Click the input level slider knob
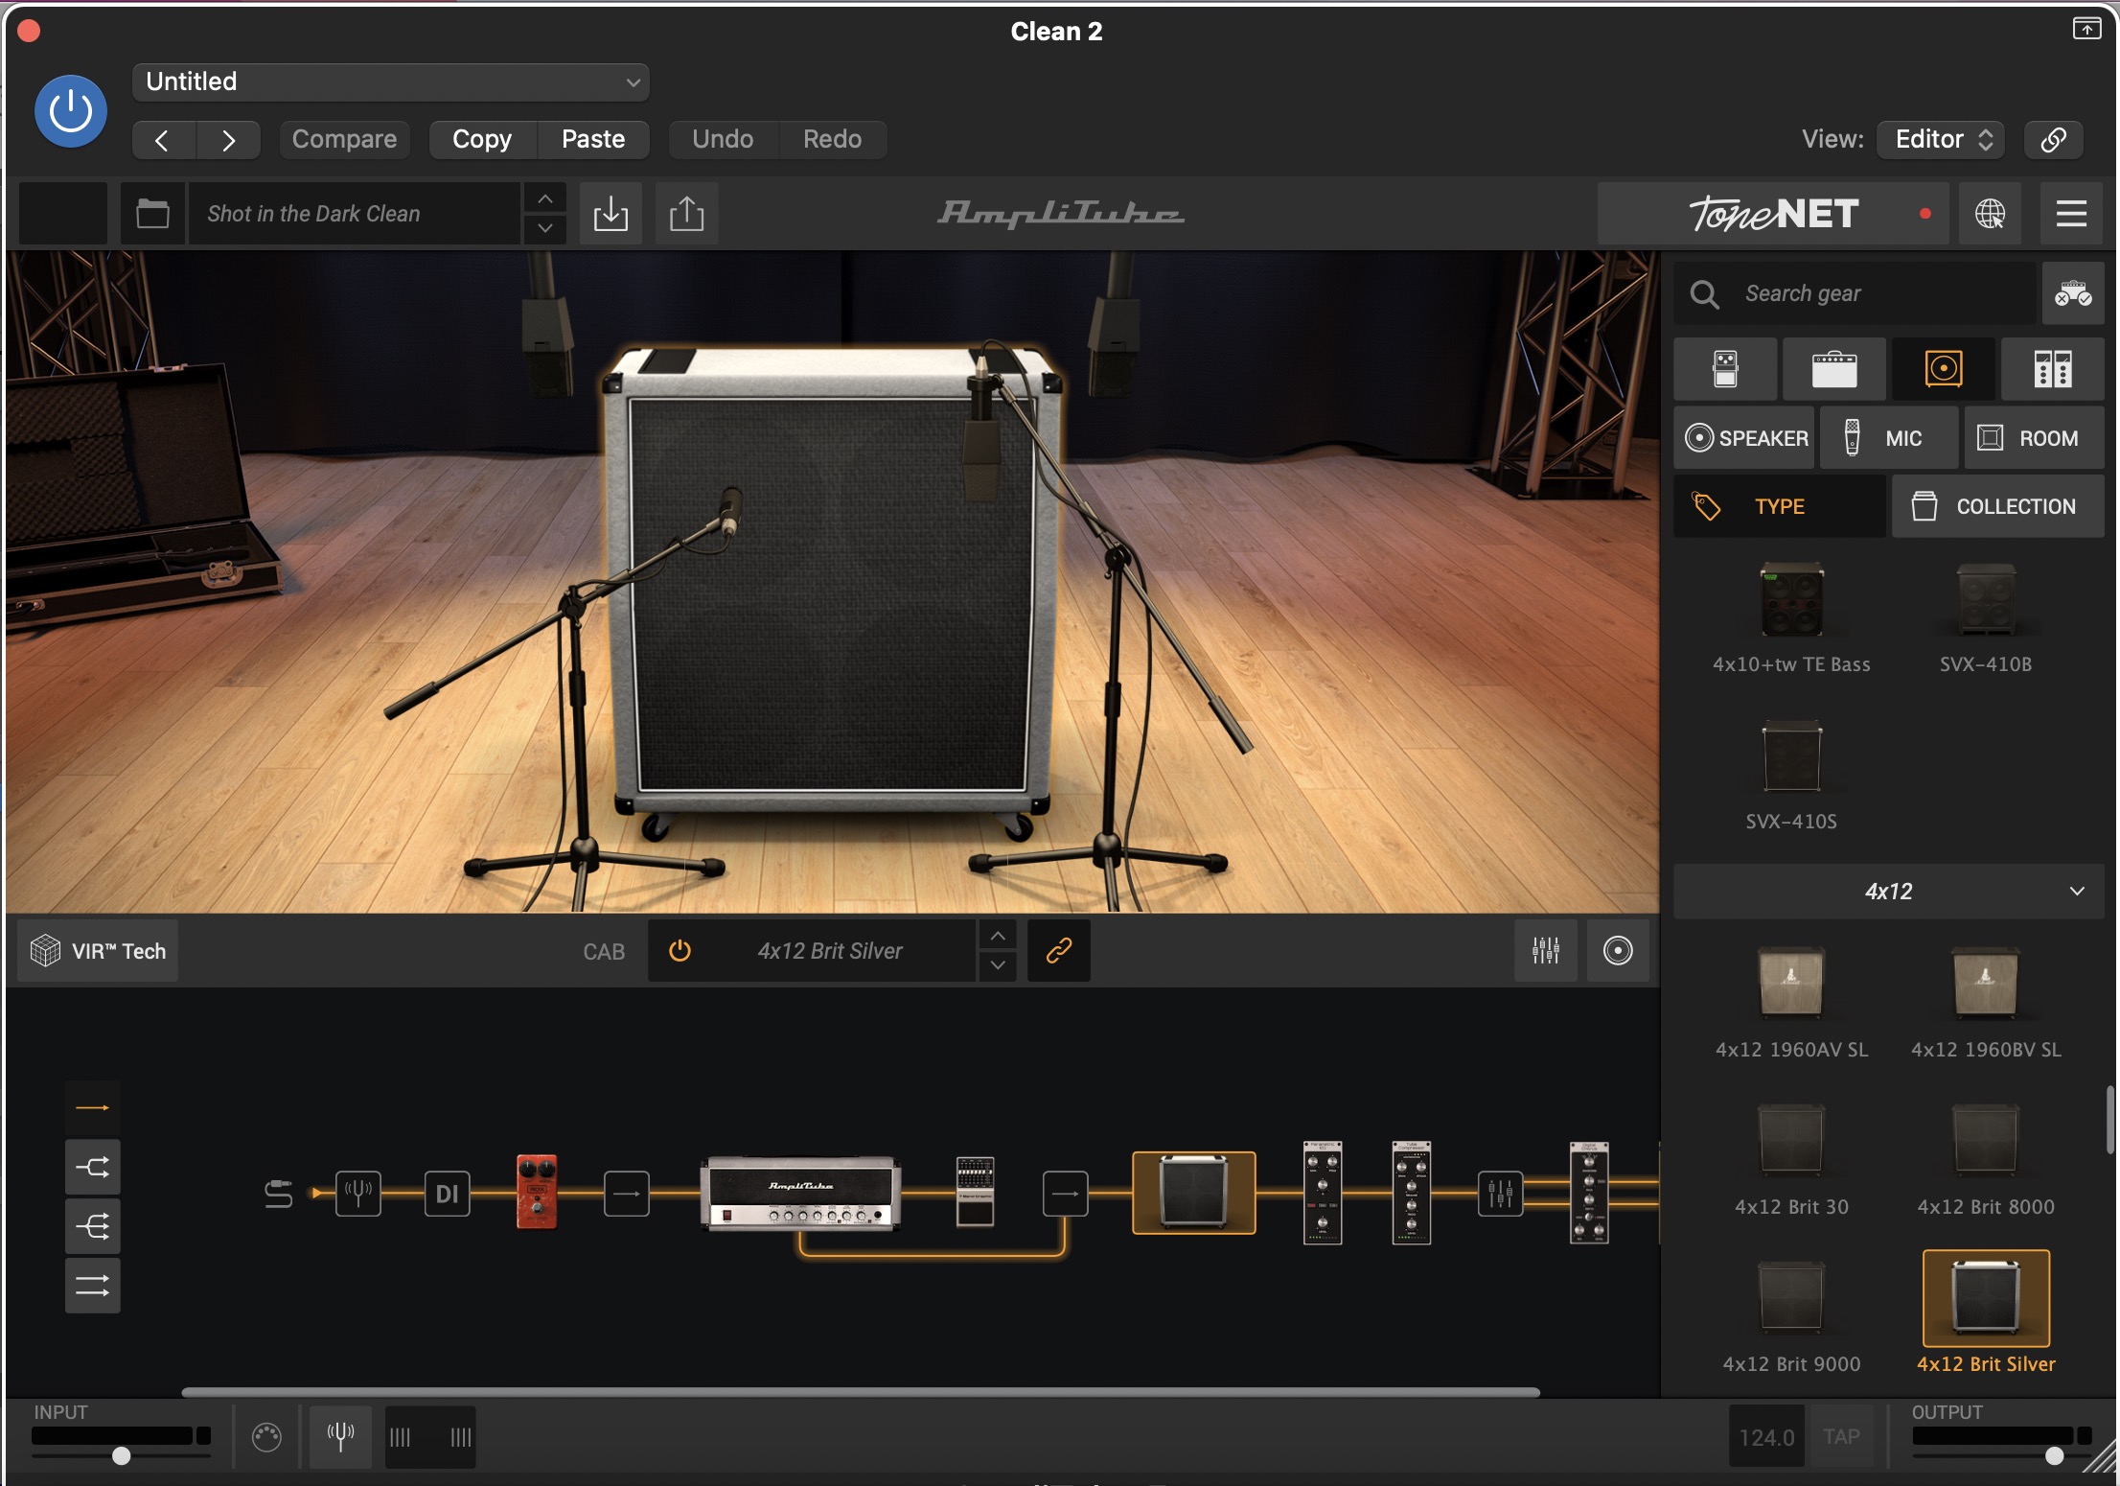Image resolution: width=2120 pixels, height=1486 pixels. [x=121, y=1456]
